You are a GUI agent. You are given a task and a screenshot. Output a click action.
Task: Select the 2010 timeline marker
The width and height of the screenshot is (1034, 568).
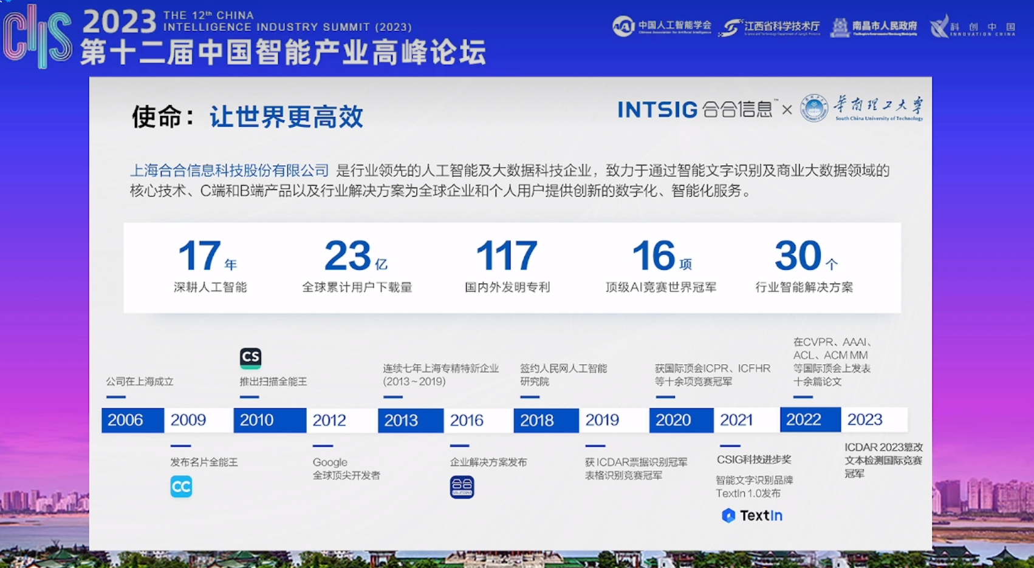[x=270, y=420]
